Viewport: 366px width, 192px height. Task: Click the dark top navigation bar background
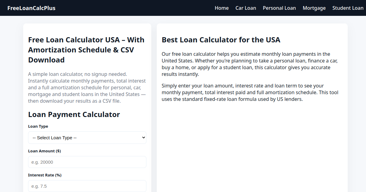coord(134,8)
